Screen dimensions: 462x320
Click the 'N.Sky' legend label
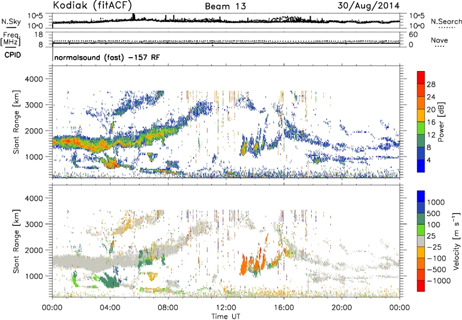coord(11,21)
